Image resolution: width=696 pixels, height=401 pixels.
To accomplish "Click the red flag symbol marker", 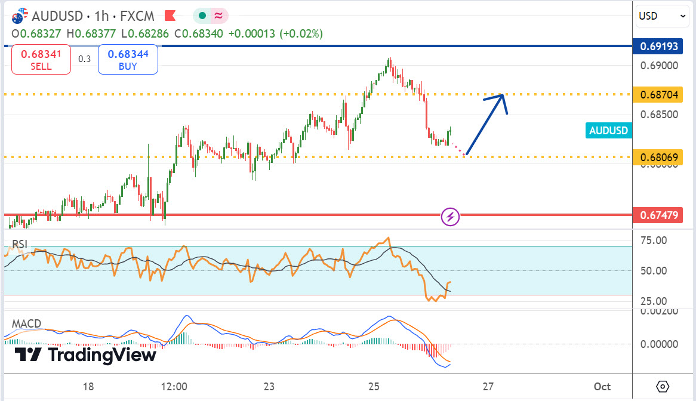I will coord(170,15).
